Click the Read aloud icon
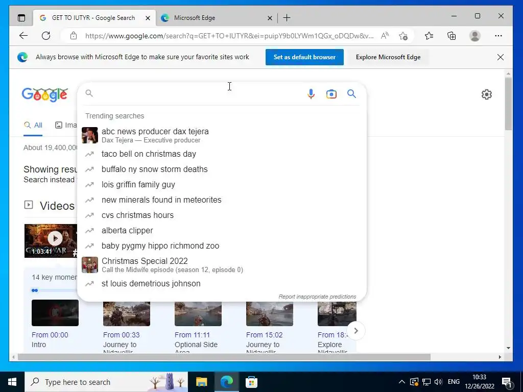Image resolution: width=523 pixels, height=392 pixels. click(x=385, y=36)
